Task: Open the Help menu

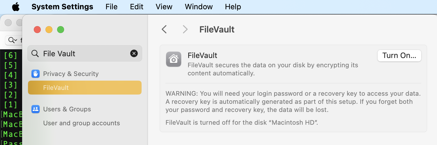Action: pyautogui.click(x=233, y=7)
